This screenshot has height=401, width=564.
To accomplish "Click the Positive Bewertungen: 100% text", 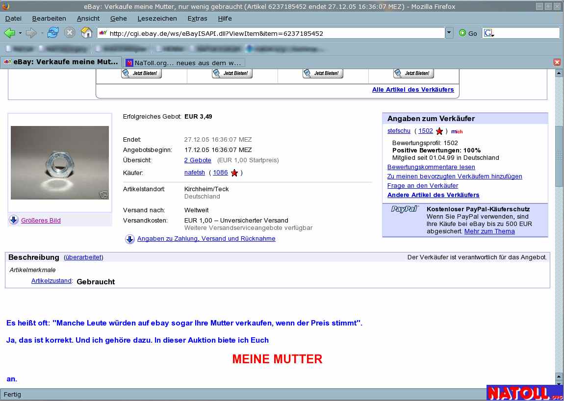I will click(436, 150).
